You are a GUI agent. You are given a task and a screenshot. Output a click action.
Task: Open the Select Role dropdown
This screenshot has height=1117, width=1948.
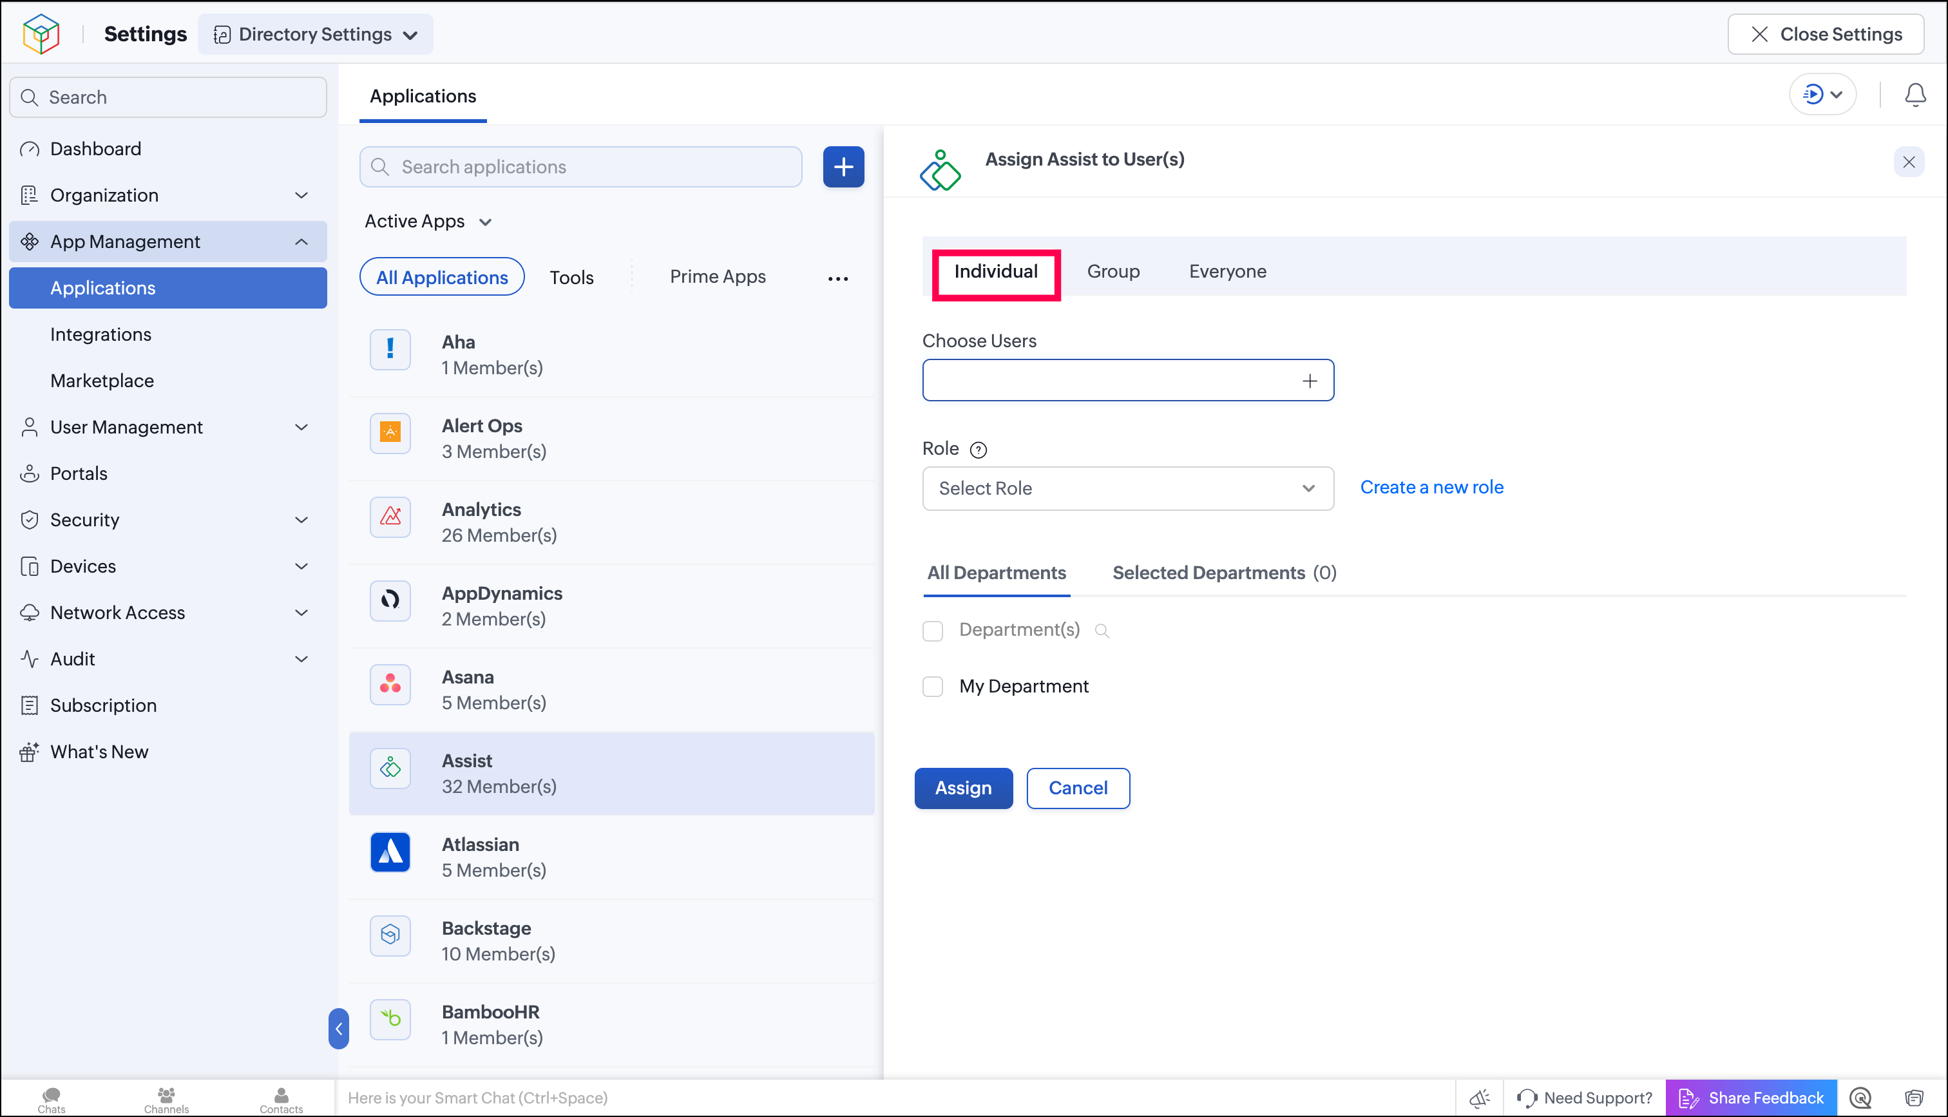pos(1127,488)
